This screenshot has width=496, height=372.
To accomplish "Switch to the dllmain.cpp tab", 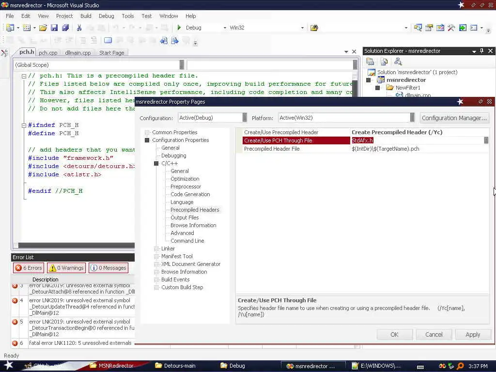I will (x=78, y=53).
